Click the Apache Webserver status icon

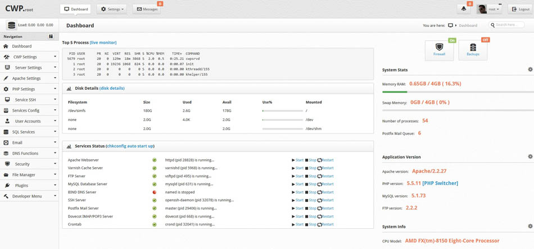[x=154, y=160]
